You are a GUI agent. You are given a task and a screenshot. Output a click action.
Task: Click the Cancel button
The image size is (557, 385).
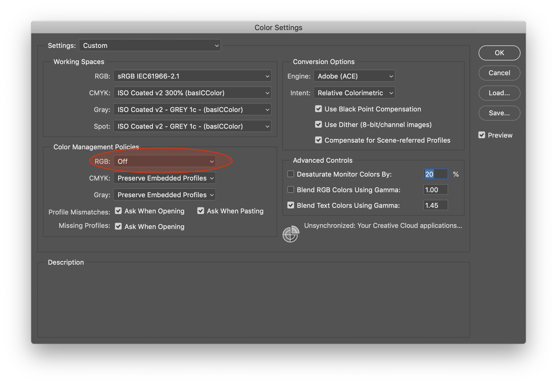tap(499, 73)
